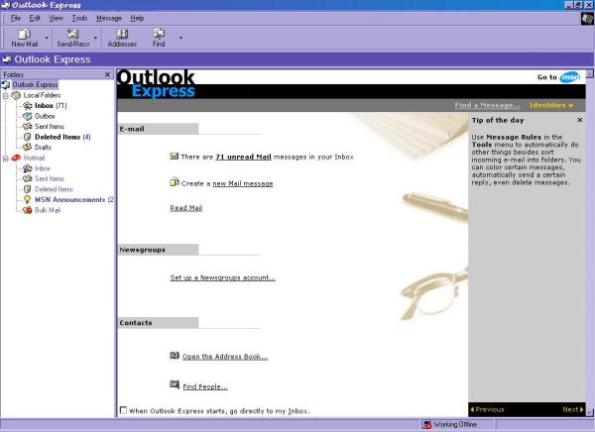The image size is (595, 432).
Task: Click the new Mail message link
Action: click(243, 183)
